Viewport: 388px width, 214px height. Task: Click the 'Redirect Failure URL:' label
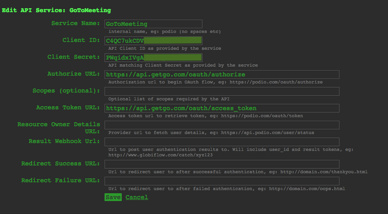[61, 180]
